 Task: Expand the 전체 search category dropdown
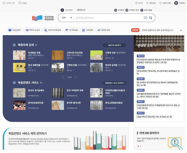pos(67,18)
